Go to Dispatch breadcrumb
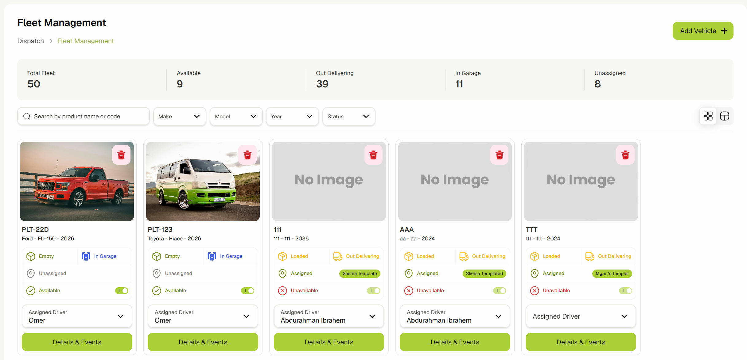 coord(31,41)
